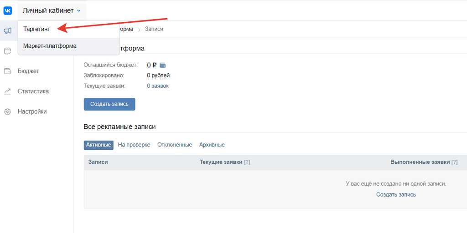The width and height of the screenshot is (467, 233).
Task: Go to the Архивные tab
Action: tap(212, 145)
